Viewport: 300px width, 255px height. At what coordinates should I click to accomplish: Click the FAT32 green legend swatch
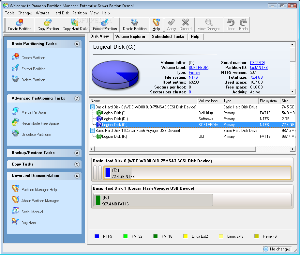tap(125, 236)
